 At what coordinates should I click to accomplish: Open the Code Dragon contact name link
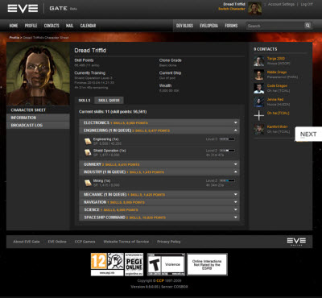[277, 86]
